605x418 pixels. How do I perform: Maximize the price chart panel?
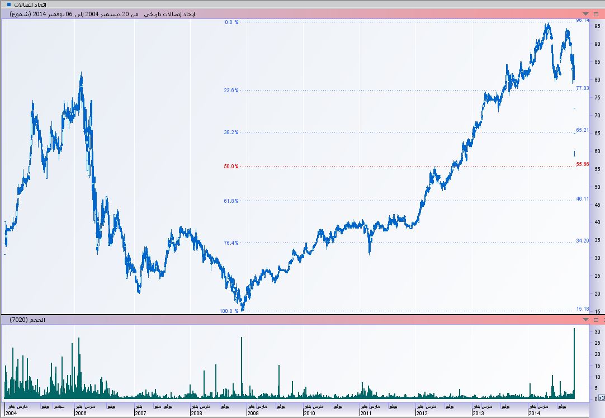pyautogui.click(x=597, y=13)
